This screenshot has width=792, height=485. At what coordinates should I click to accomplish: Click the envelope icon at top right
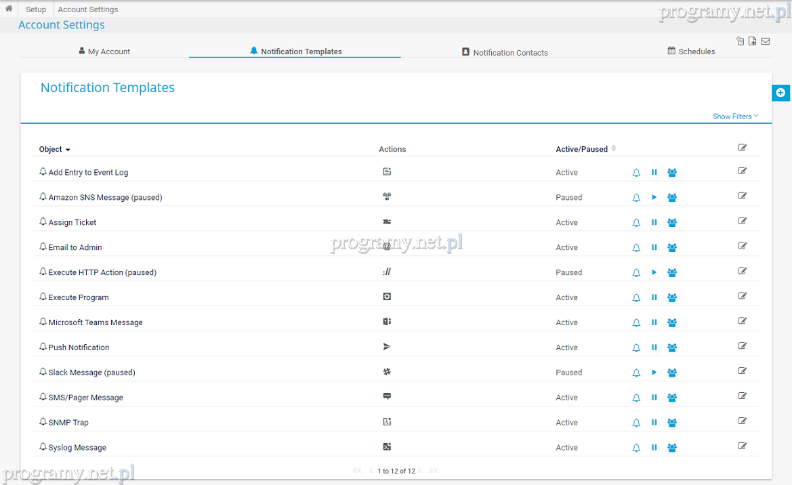coord(766,41)
